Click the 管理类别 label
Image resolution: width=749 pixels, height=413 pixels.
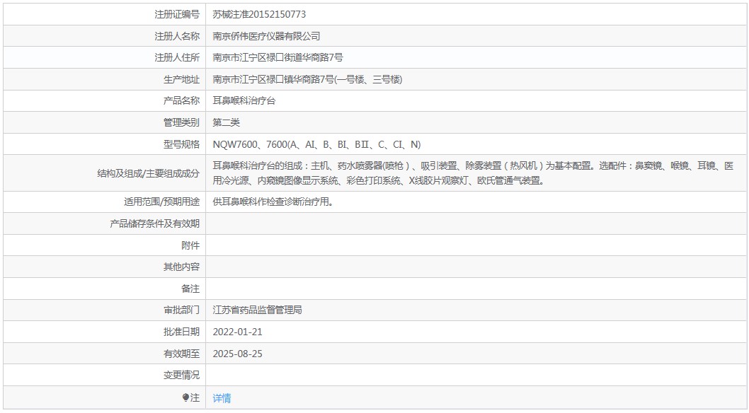point(181,122)
